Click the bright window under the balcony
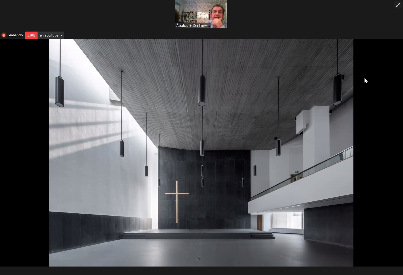Screen dimensions: 403x275 287,221
